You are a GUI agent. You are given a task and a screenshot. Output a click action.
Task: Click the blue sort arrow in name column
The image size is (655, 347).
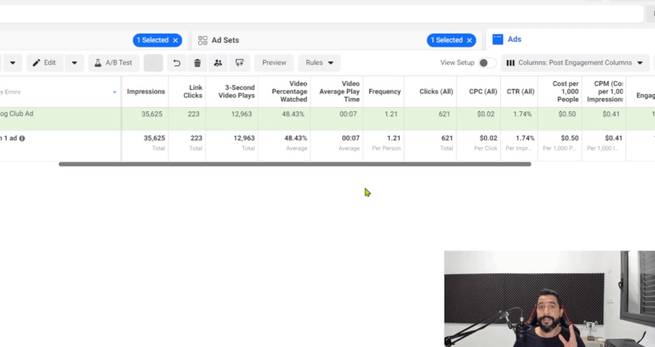[115, 92]
